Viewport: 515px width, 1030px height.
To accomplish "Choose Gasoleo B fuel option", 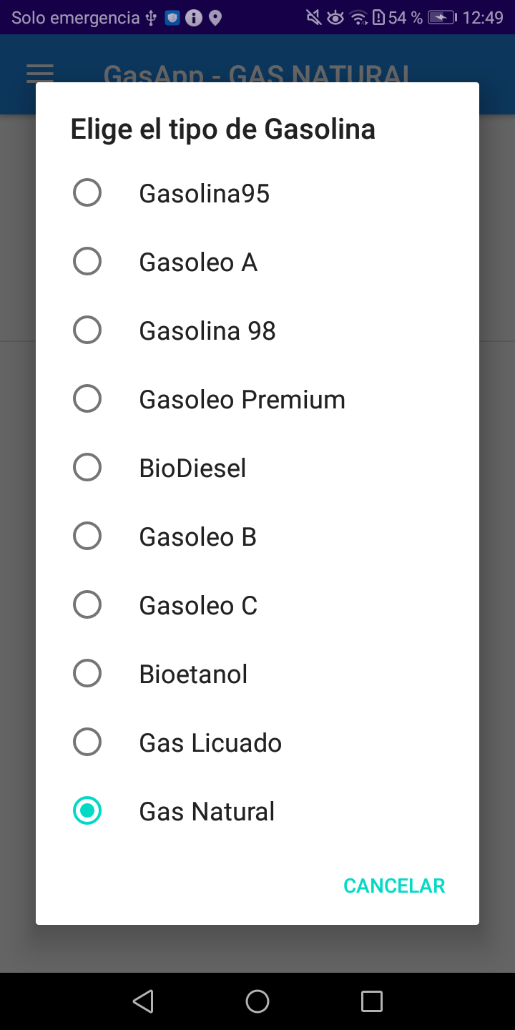I will click(x=87, y=536).
